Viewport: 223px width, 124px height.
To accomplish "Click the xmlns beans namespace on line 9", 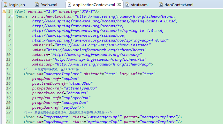I will [x=89, y=50].
